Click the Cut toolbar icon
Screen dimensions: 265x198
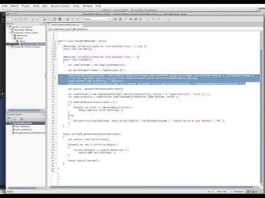(x=45, y=19)
